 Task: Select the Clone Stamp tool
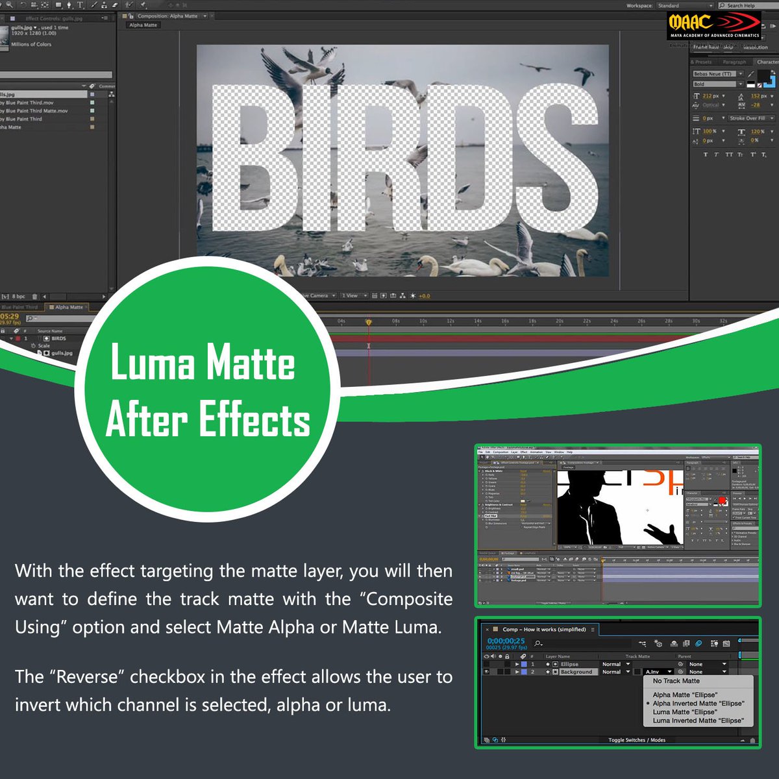pyautogui.click(x=104, y=5)
